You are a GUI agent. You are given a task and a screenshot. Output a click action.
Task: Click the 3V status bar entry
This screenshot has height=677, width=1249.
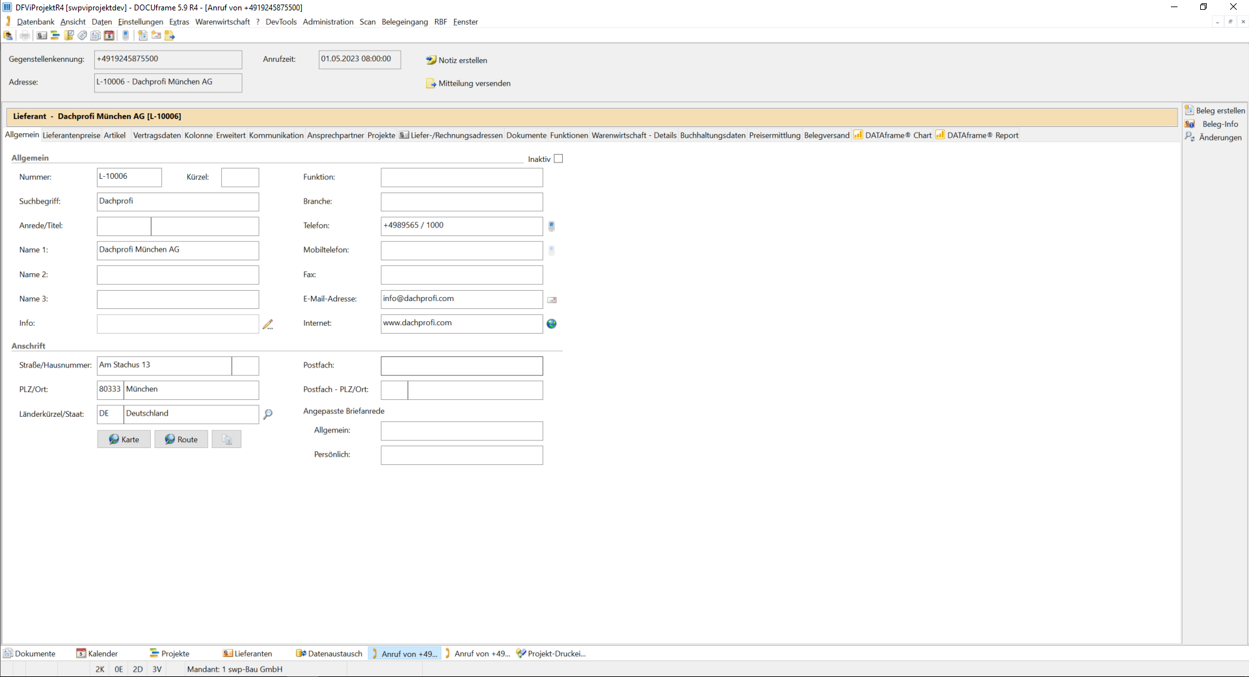click(157, 669)
